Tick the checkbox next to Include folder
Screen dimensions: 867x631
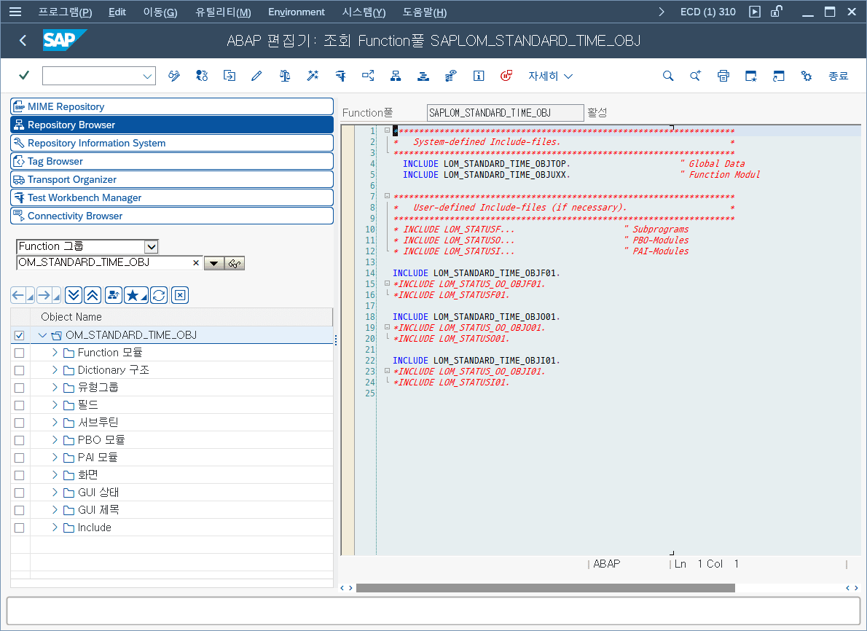point(20,528)
